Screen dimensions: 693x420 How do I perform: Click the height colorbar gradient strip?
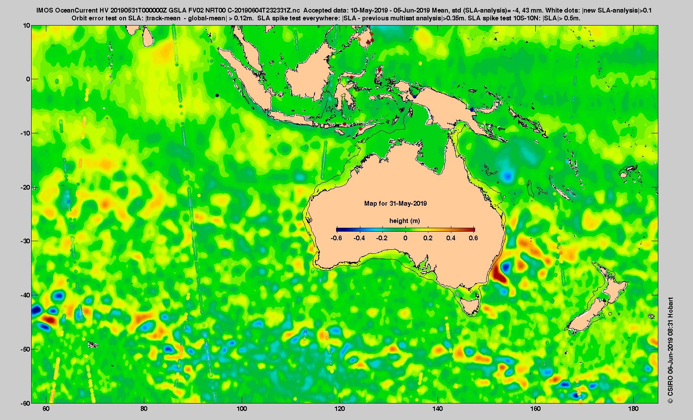(x=405, y=229)
